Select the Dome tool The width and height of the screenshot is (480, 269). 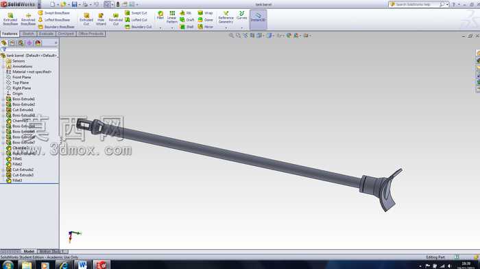click(x=205, y=20)
